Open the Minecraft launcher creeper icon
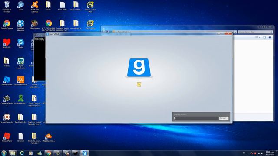278x156 pixels. 21,100
